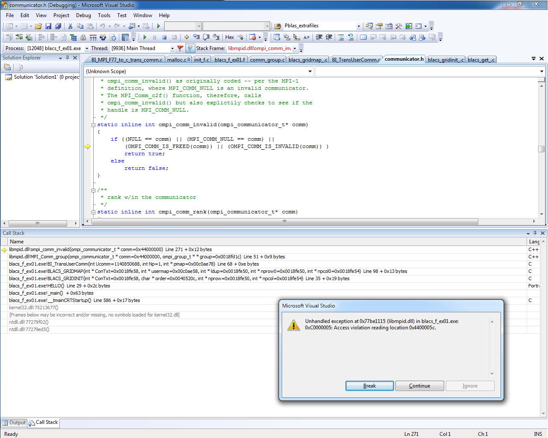Viewport: 548px width, 438px height.
Task: Open the Solution Explorer window position menu
Action: click(x=60, y=58)
